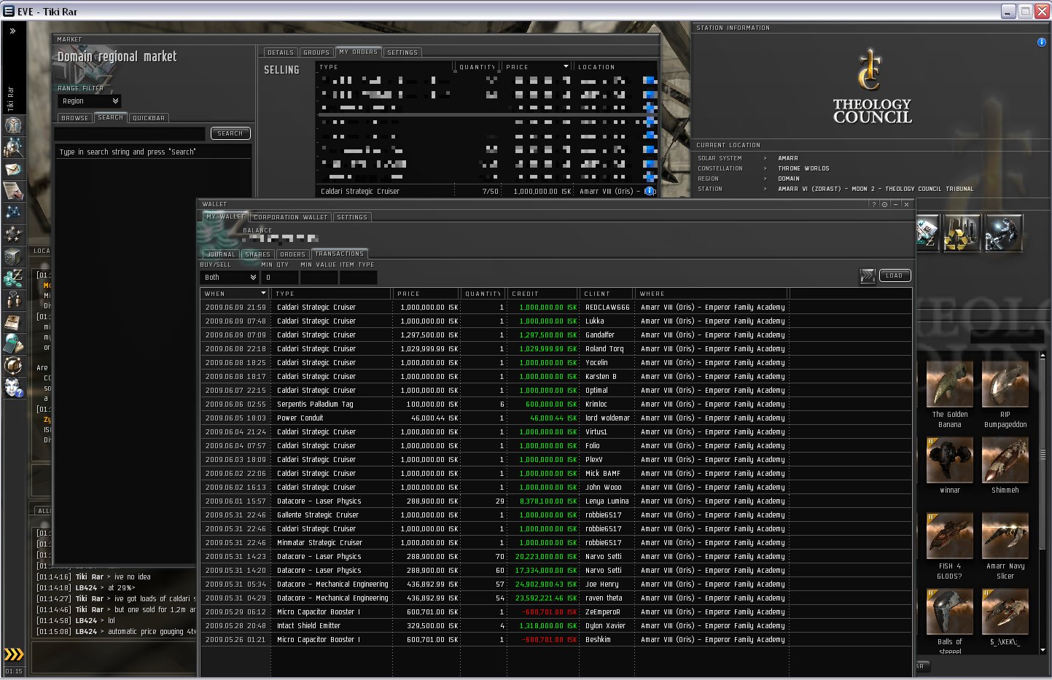Open the Wallet coins icon in sidebar
The width and height of the screenshot is (1052, 680).
(x=13, y=278)
